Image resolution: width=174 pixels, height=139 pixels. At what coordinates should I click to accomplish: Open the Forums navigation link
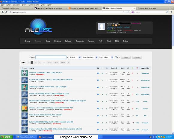coord(91,41)
